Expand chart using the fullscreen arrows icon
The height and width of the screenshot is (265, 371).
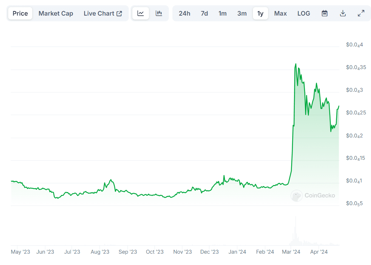pos(361,13)
